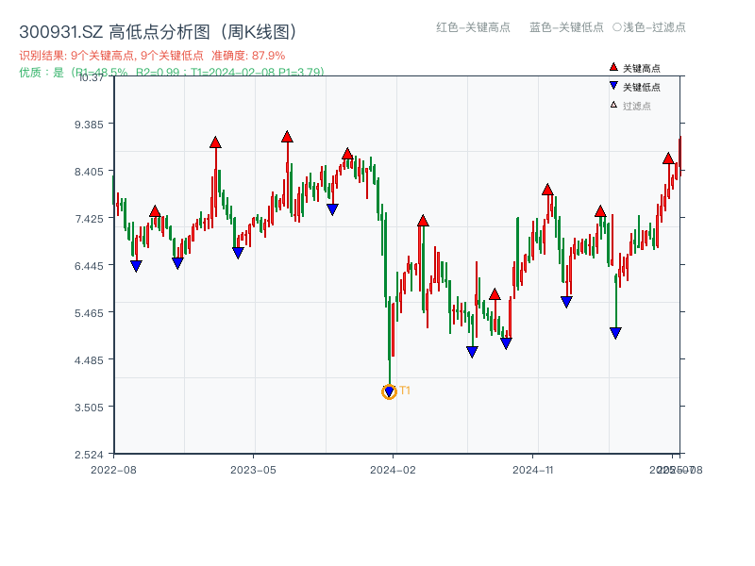Toggle the 过滤点 legend triangle icon
Image resolution: width=755 pixels, height=566 pixels.
coord(613,105)
